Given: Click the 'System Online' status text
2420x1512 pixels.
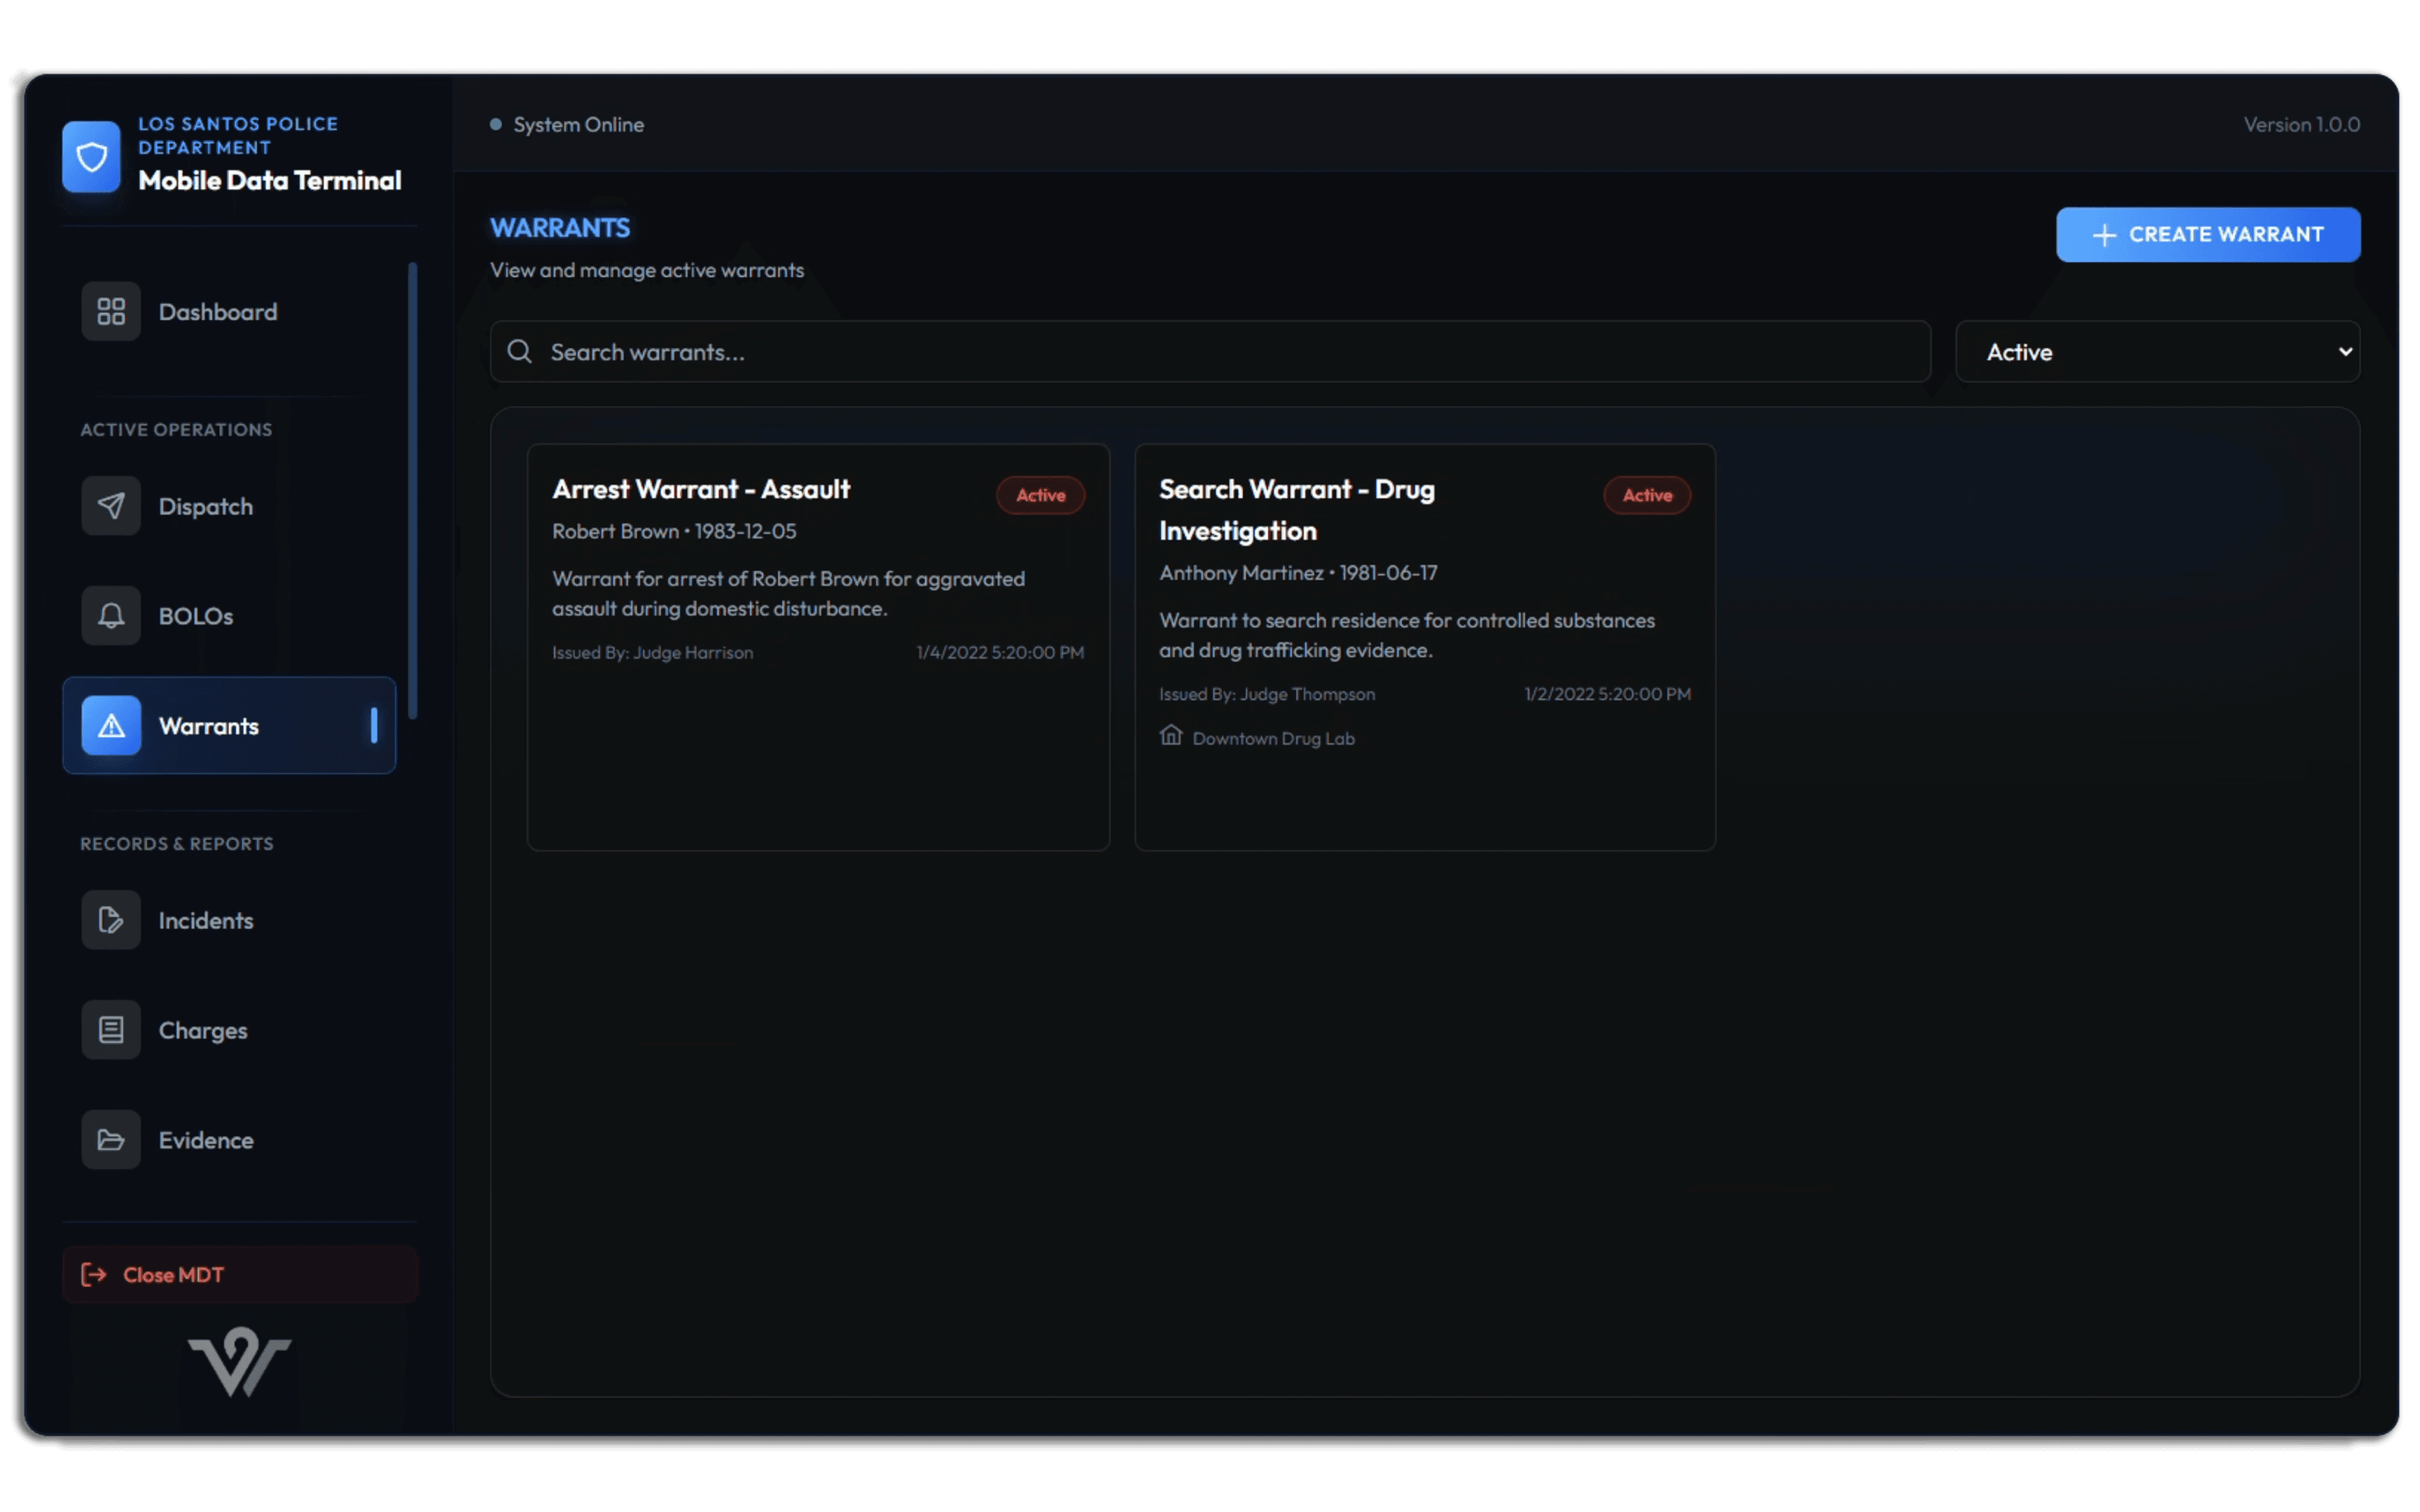Looking at the screenshot, I should pyautogui.click(x=578, y=124).
